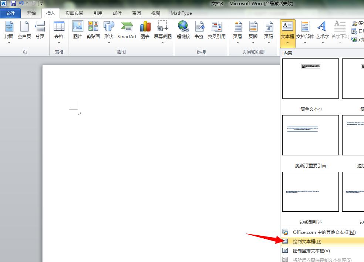Image resolution: width=364 pixels, height=262 pixels.
Task: Switch to the Home (开始) tab
Action: pyautogui.click(x=31, y=13)
